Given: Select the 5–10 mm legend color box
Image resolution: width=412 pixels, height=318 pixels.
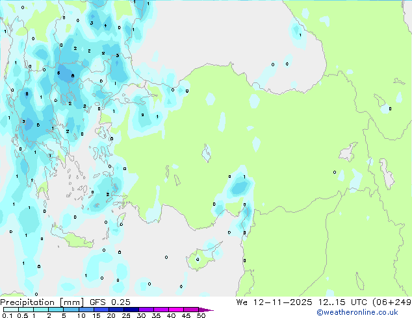Looking at the screenshot, I should click(71, 310).
